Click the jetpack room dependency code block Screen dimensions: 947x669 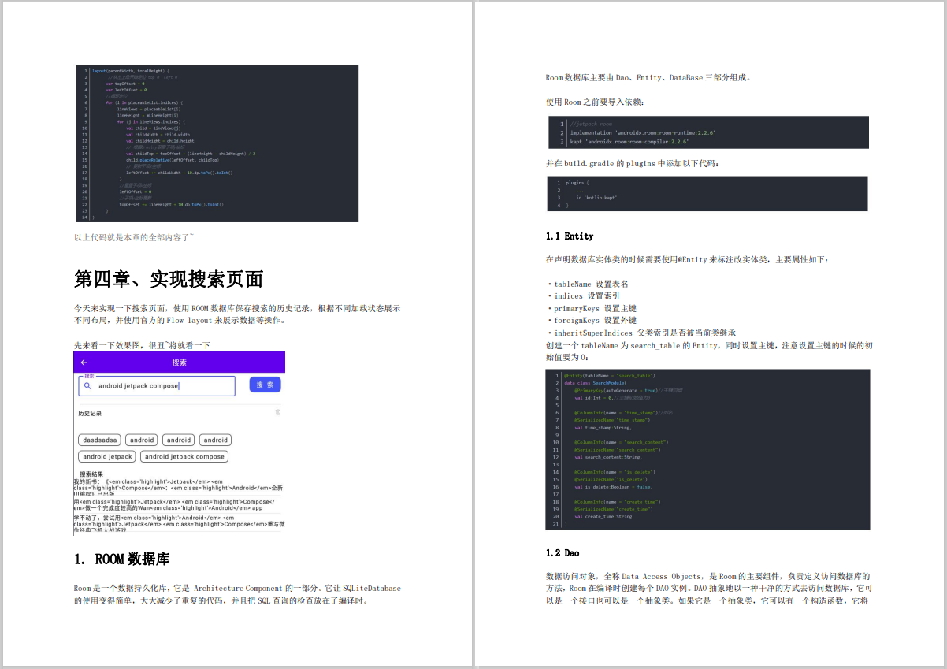tap(709, 133)
